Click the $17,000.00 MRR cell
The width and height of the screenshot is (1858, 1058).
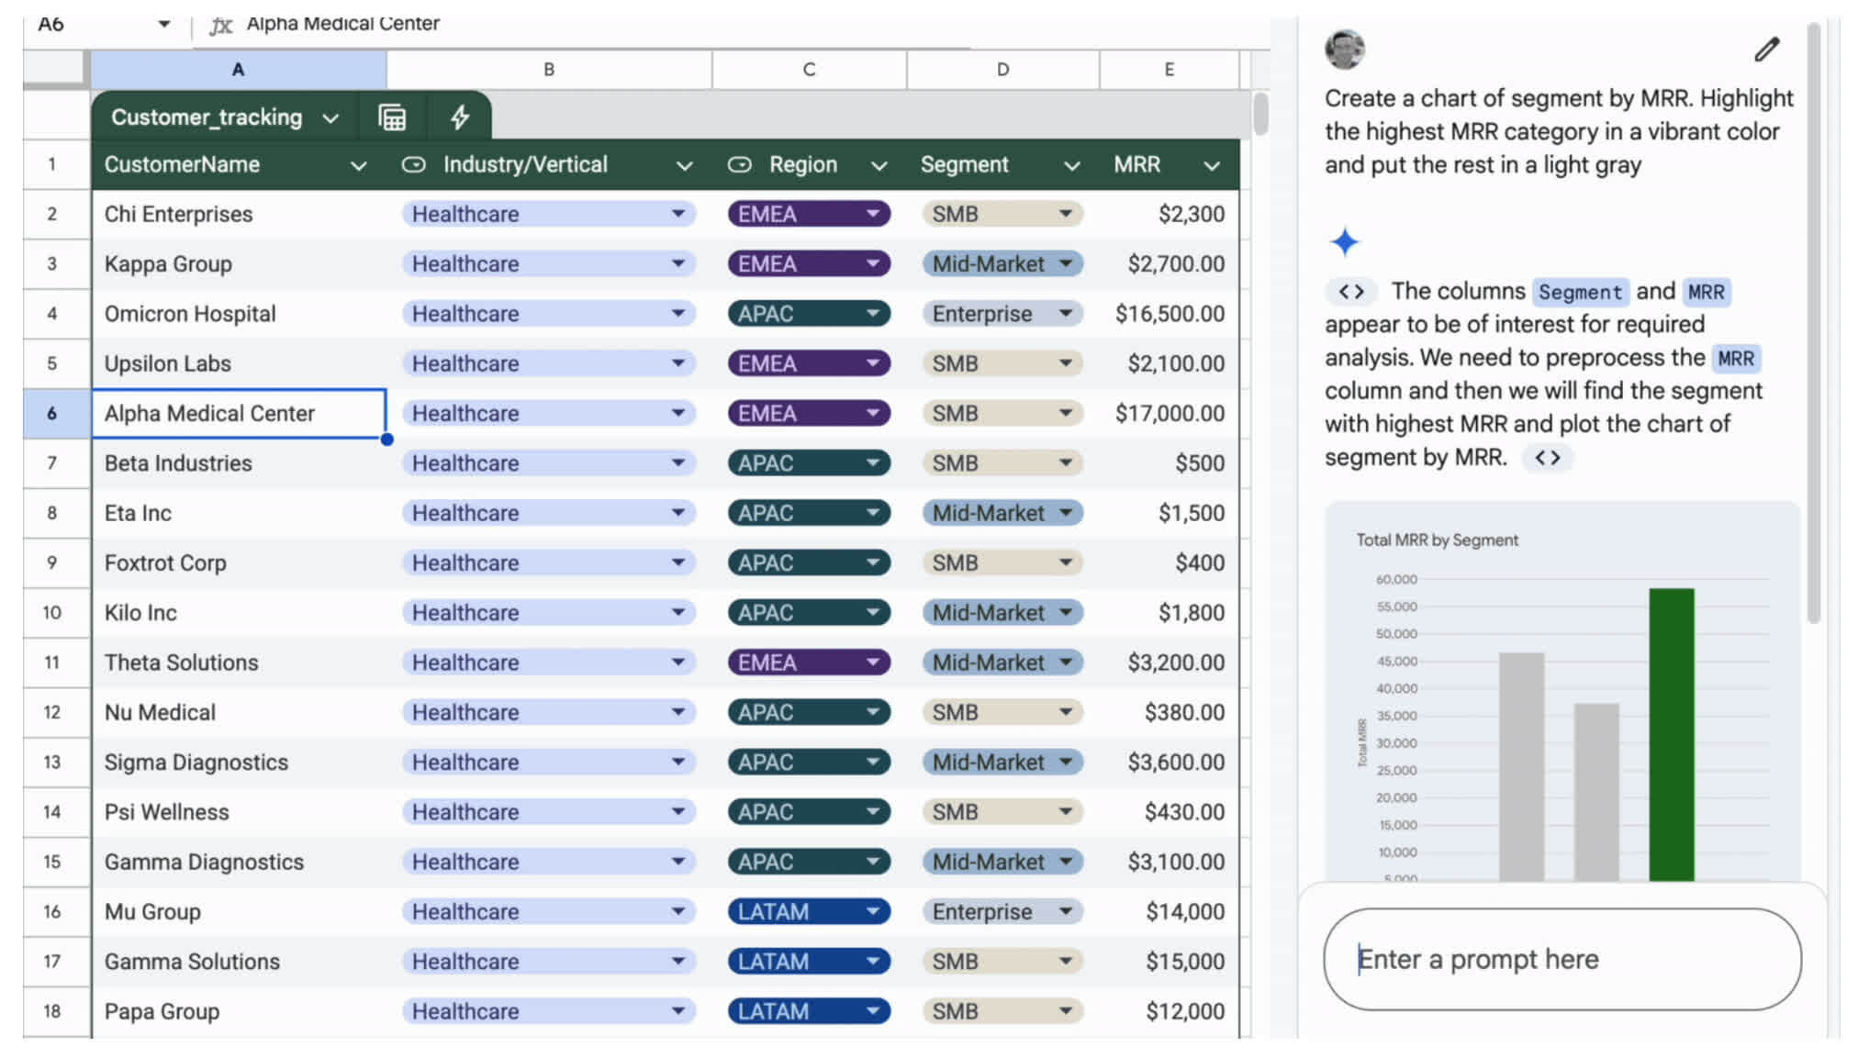[x=1169, y=414]
